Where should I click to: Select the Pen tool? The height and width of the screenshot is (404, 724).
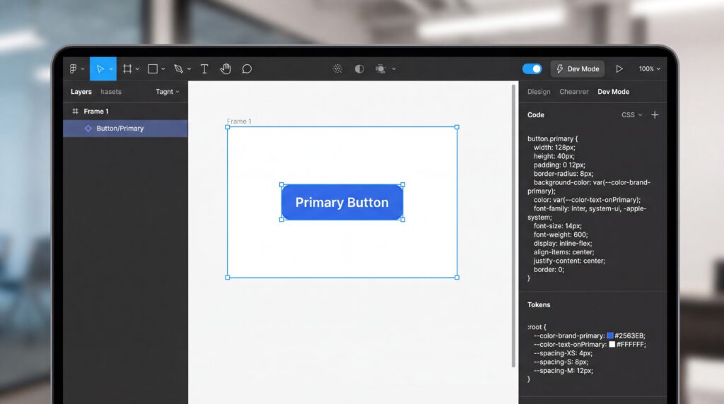179,69
